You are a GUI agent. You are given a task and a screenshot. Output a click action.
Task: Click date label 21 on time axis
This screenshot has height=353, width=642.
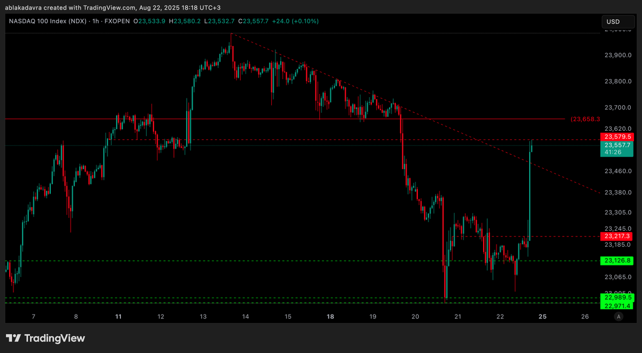click(x=458, y=317)
